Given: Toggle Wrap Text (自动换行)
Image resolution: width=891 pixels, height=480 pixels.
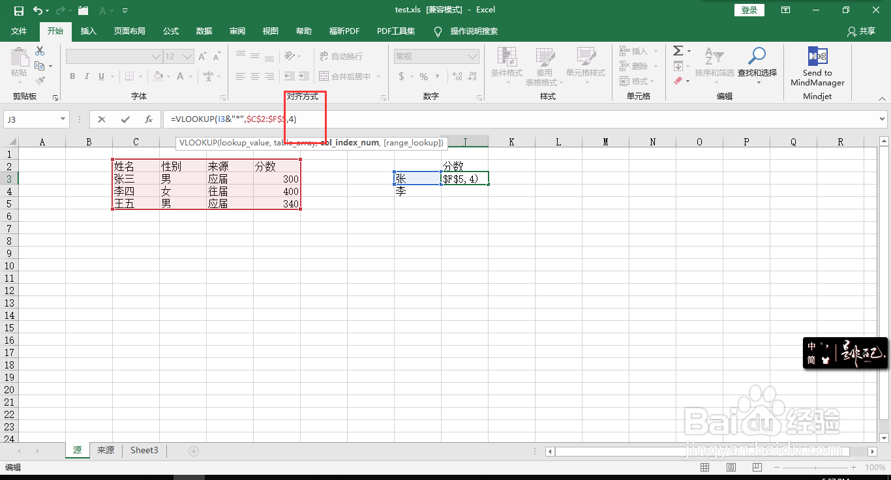Looking at the screenshot, I should click(341, 57).
